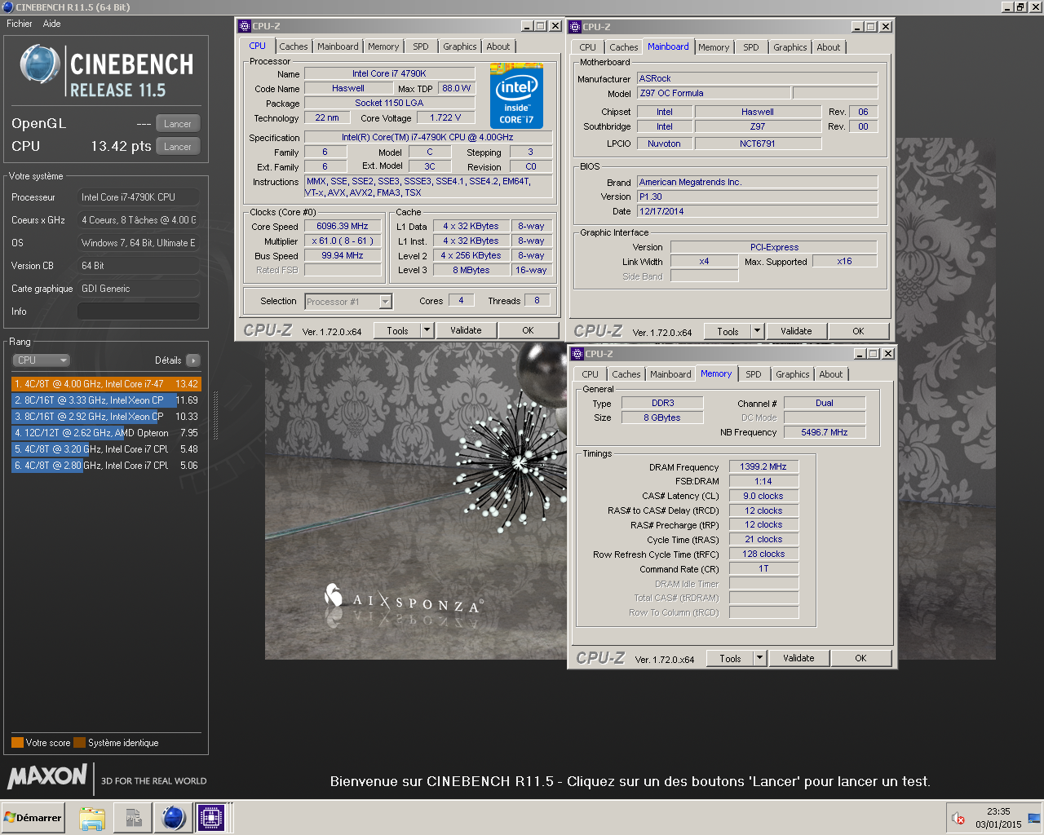Click Tools button in CPU tab window
This screenshot has height=835, width=1044.
coord(397,330)
